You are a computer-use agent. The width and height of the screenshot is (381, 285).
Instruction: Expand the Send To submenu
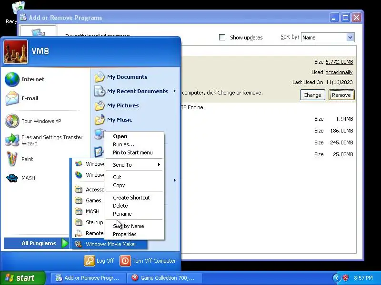tap(134, 165)
